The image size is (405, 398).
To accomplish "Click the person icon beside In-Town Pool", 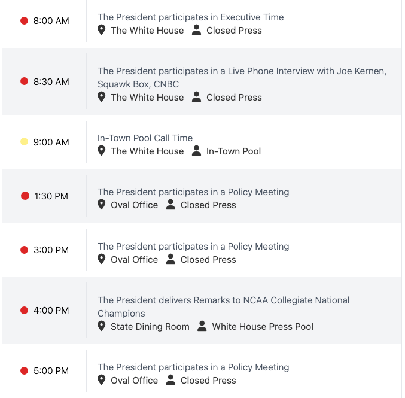I will [x=196, y=151].
